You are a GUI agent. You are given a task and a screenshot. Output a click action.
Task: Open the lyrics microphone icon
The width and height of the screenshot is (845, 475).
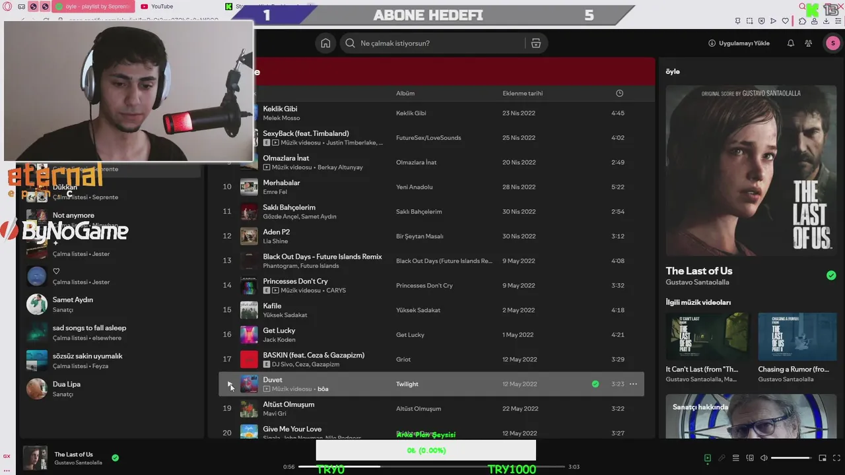[x=722, y=458]
